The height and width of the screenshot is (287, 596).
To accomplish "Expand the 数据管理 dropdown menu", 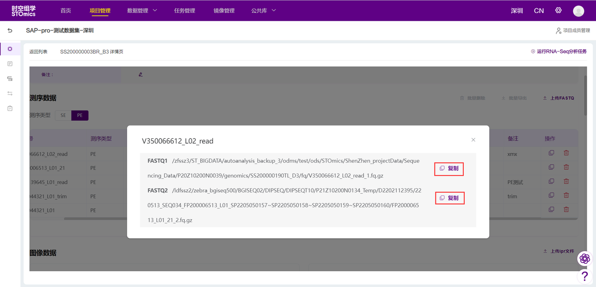I will coord(142,11).
